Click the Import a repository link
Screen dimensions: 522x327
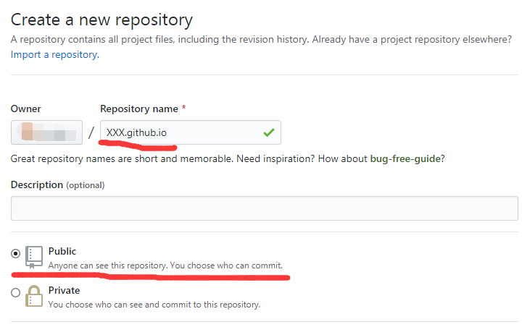54,54
